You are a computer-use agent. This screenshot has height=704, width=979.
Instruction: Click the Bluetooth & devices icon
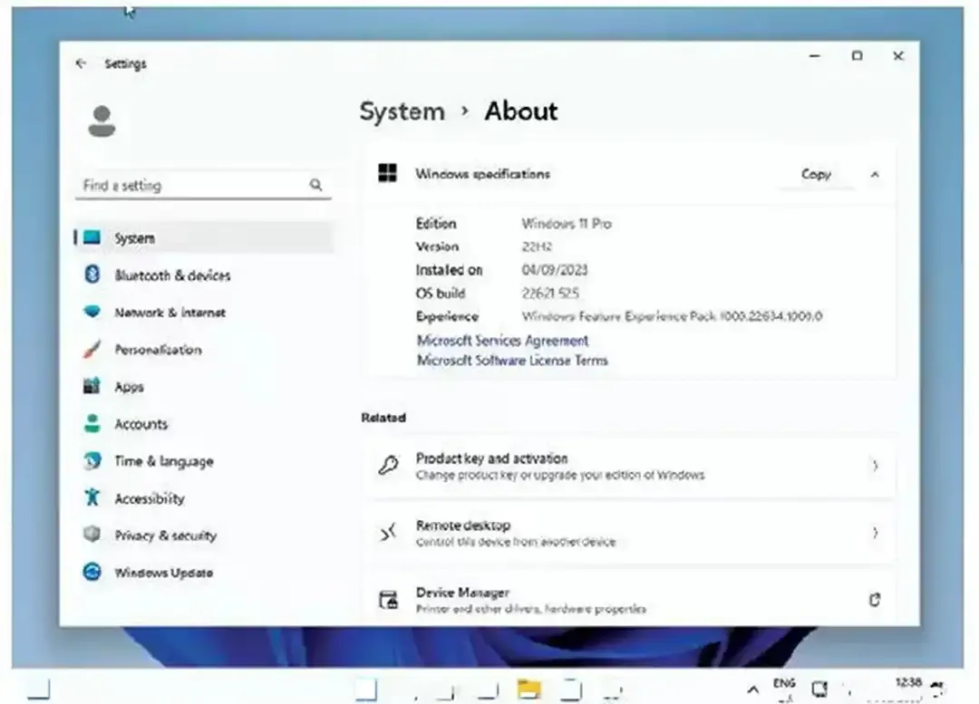[x=92, y=275]
